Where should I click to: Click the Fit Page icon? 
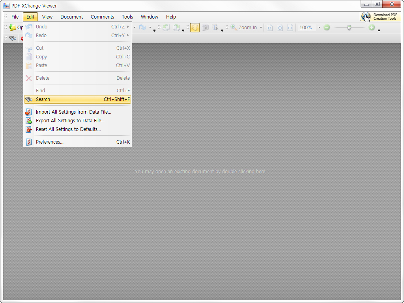click(280, 28)
